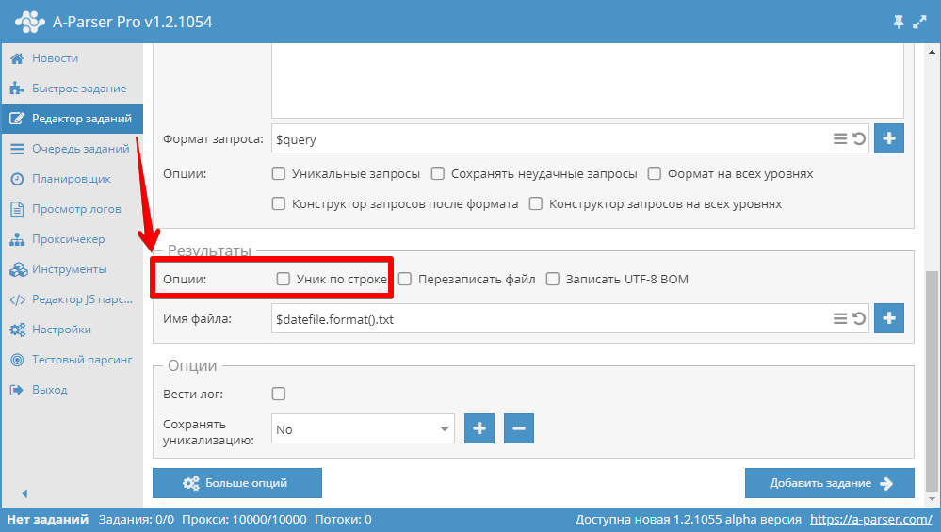Screen dimensions: 941x532
Task: Open the a-parser.com link
Action: pos(870,520)
